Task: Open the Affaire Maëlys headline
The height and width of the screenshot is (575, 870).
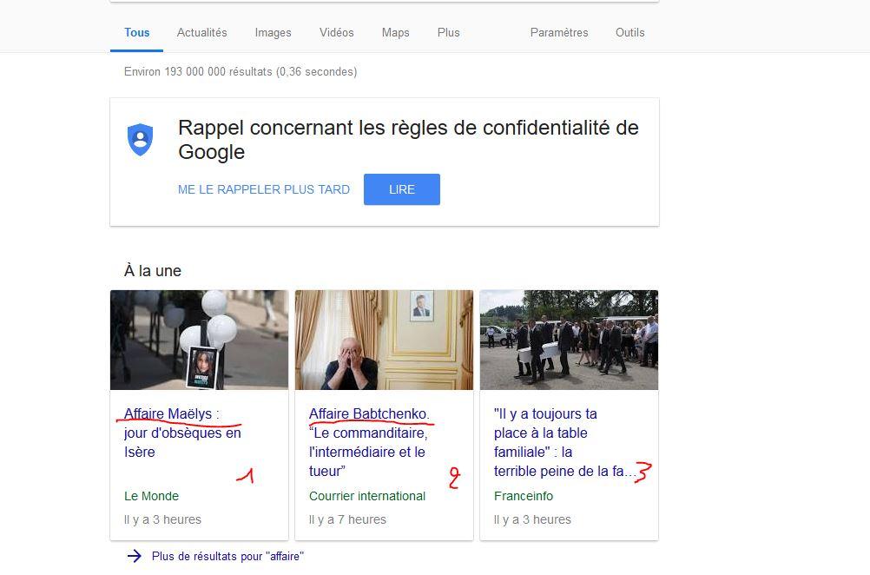Action: coord(182,433)
